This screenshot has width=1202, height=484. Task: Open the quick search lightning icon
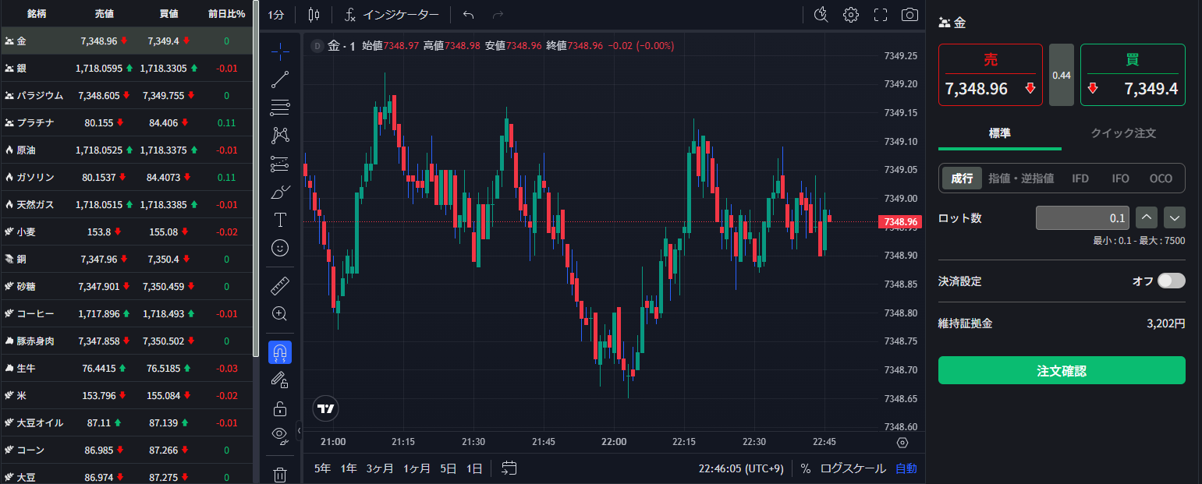821,15
